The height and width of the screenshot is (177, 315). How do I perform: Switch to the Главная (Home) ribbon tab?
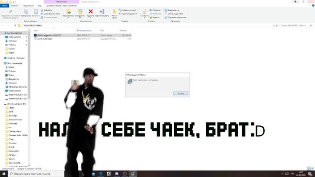15,5
